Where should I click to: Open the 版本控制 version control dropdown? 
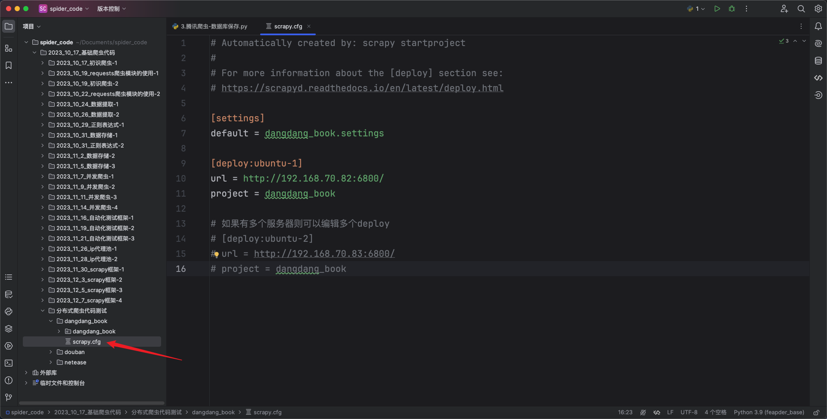click(112, 9)
